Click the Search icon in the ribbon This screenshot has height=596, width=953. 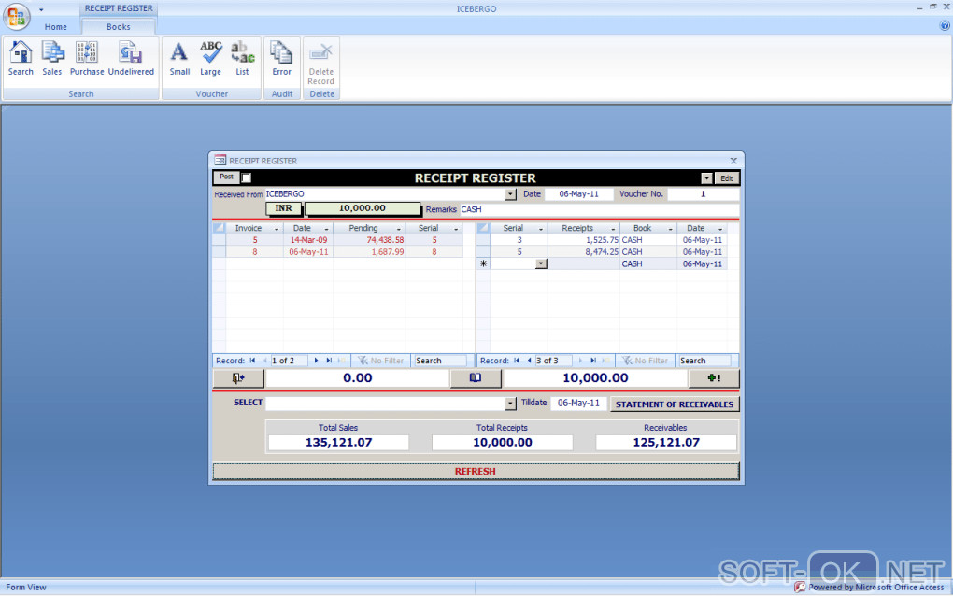tap(21, 58)
